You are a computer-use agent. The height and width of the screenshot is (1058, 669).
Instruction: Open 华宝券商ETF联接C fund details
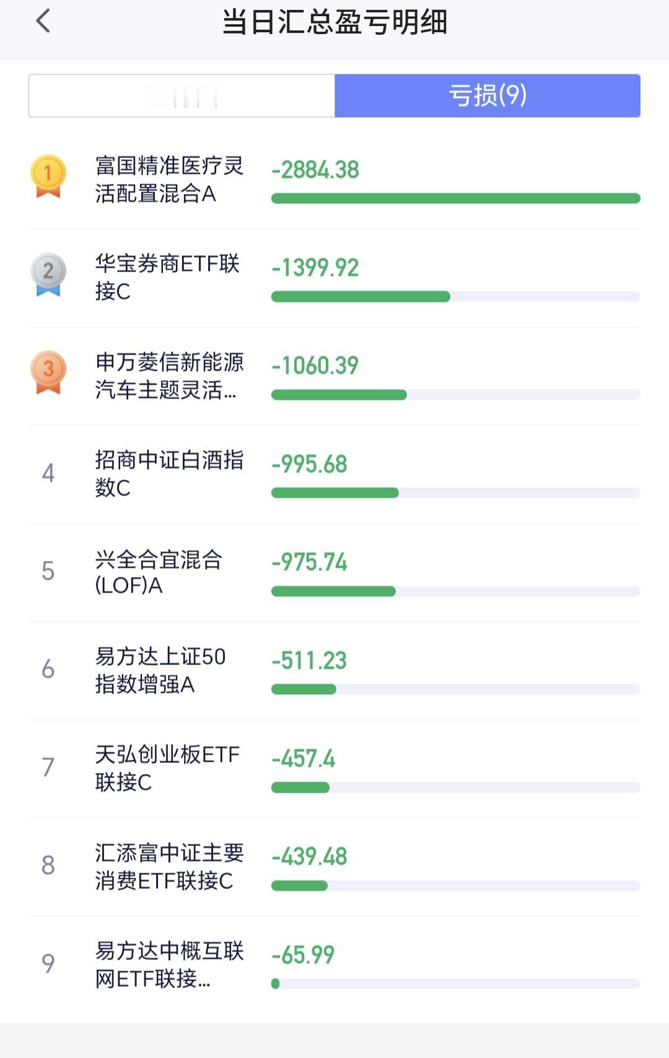167,277
